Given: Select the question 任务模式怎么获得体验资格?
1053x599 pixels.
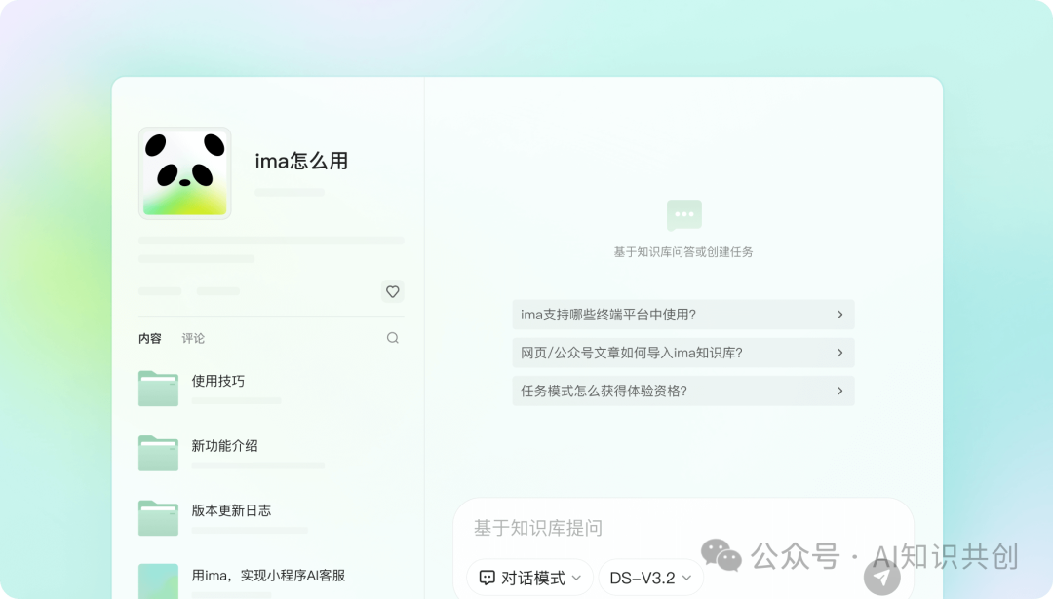Looking at the screenshot, I should [x=682, y=392].
